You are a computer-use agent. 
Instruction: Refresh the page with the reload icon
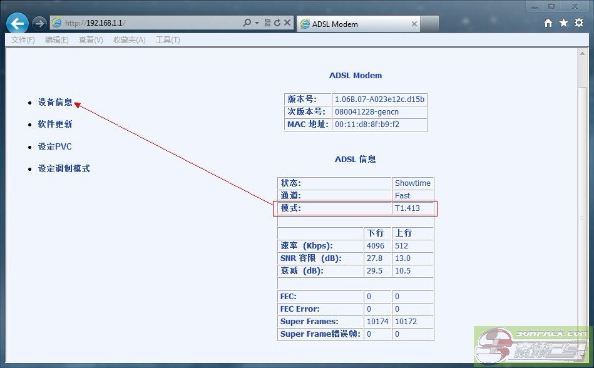277,23
